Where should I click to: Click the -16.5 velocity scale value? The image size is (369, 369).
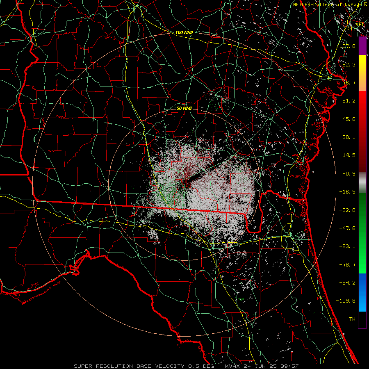[347, 192]
